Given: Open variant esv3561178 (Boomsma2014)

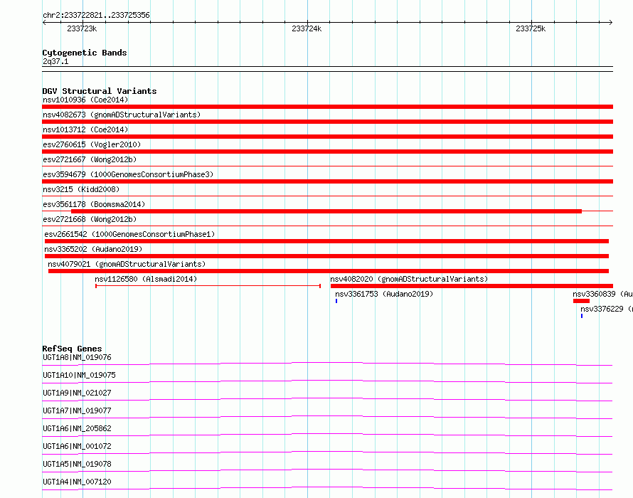Looking at the screenshot, I should 94,204.
